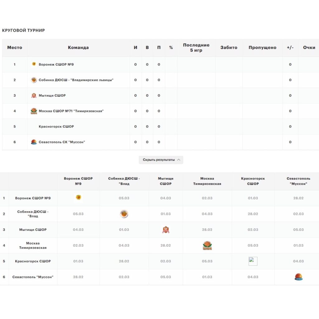Image resolution: width=319 pixels, height=319 pixels.
Task: Click the Пропущено column header
Action: 262,48
